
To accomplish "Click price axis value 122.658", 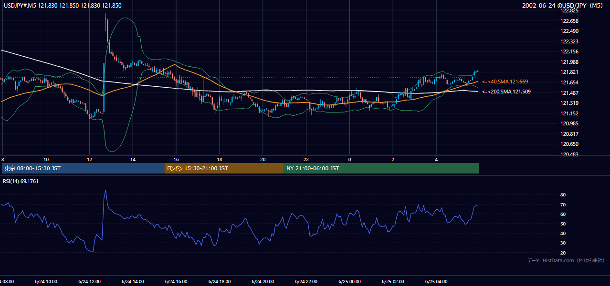I will point(570,21).
